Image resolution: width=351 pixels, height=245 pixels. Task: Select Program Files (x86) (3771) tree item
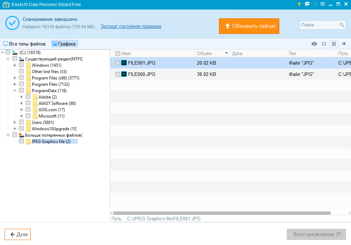55,78
